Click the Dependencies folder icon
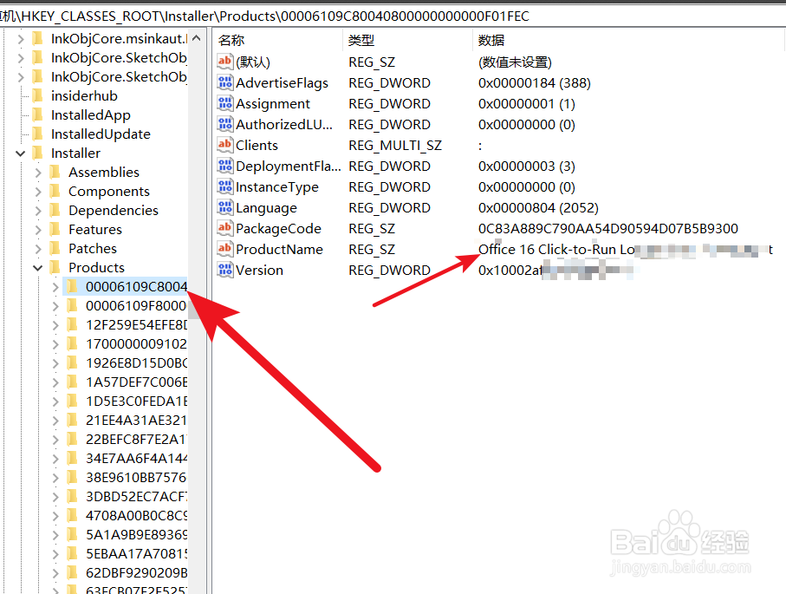 pyautogui.click(x=55, y=210)
